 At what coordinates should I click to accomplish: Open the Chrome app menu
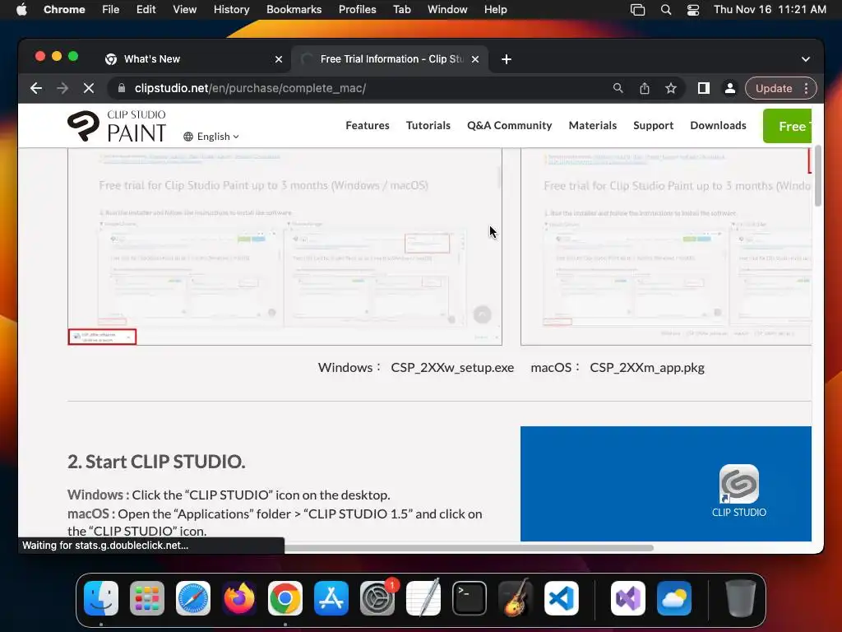tap(64, 9)
